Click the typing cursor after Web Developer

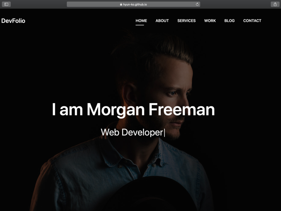point(164,133)
